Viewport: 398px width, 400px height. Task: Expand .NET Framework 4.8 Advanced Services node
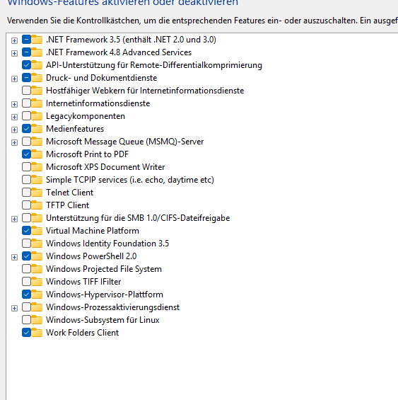tap(15, 53)
